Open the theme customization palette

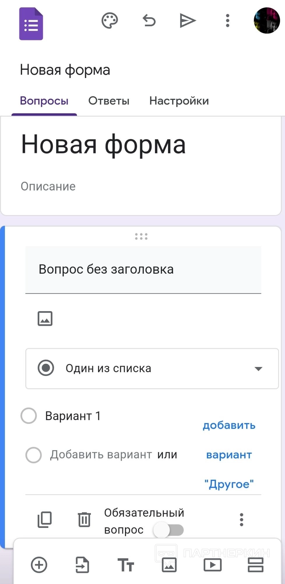coord(110,21)
